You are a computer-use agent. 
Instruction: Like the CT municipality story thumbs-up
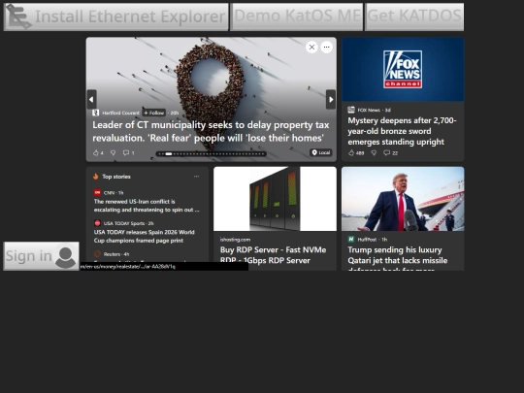point(98,153)
